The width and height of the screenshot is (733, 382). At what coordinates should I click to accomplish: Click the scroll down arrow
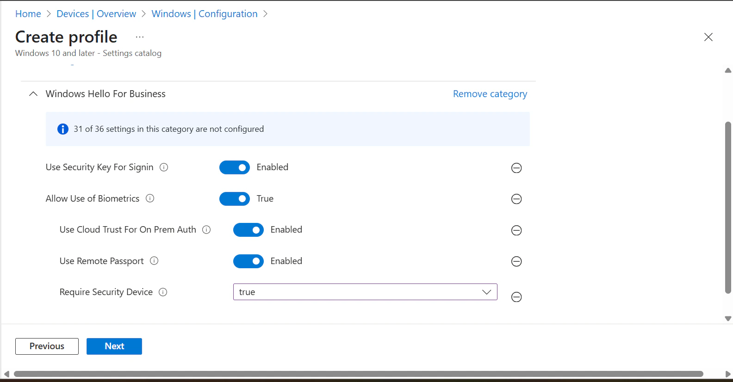[x=728, y=319]
